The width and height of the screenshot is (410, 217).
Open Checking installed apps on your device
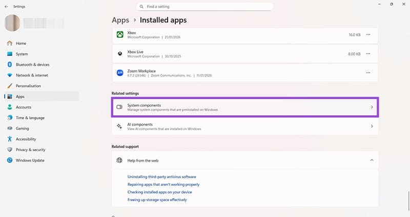[159, 192]
